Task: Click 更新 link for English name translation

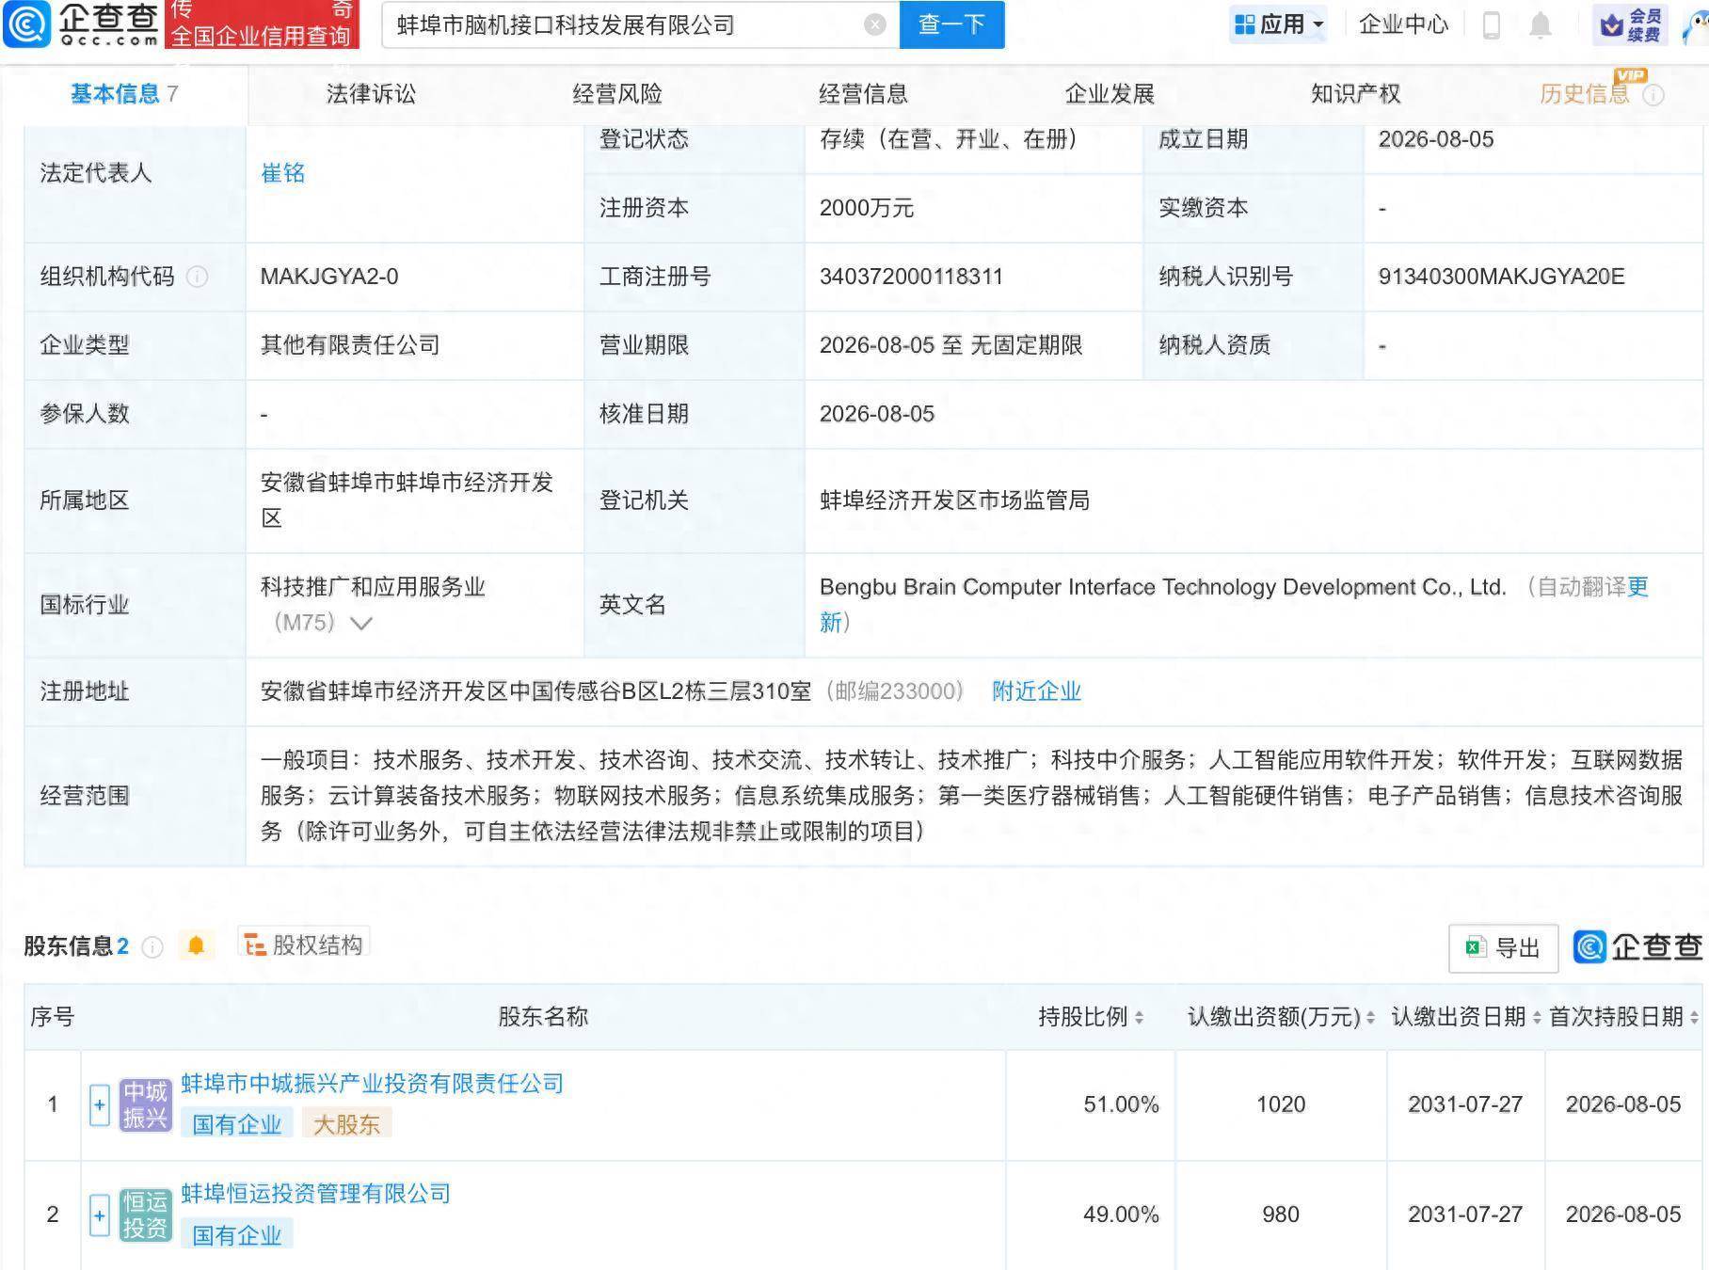Action: (x=1637, y=587)
